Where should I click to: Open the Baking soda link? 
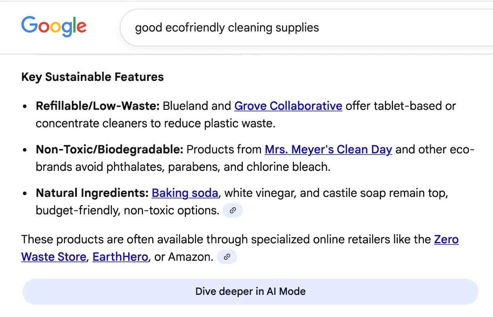click(x=185, y=193)
